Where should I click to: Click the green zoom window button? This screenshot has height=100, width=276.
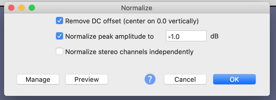pos(32,8)
